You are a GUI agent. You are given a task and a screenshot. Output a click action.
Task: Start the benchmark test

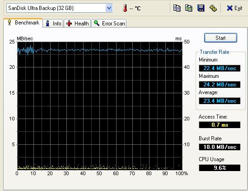pos(220,38)
